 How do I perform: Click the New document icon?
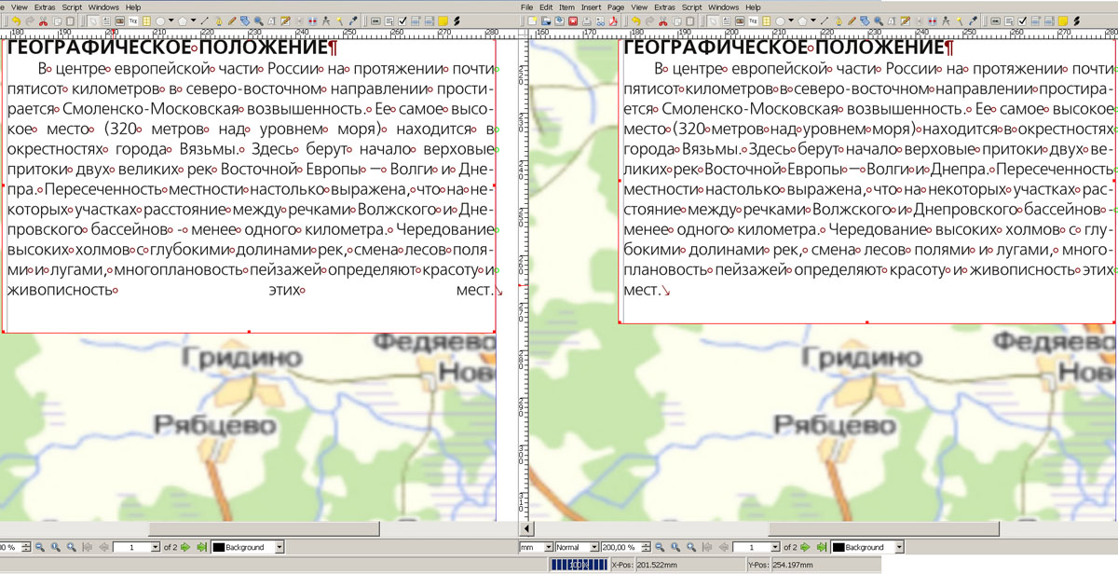click(532, 20)
